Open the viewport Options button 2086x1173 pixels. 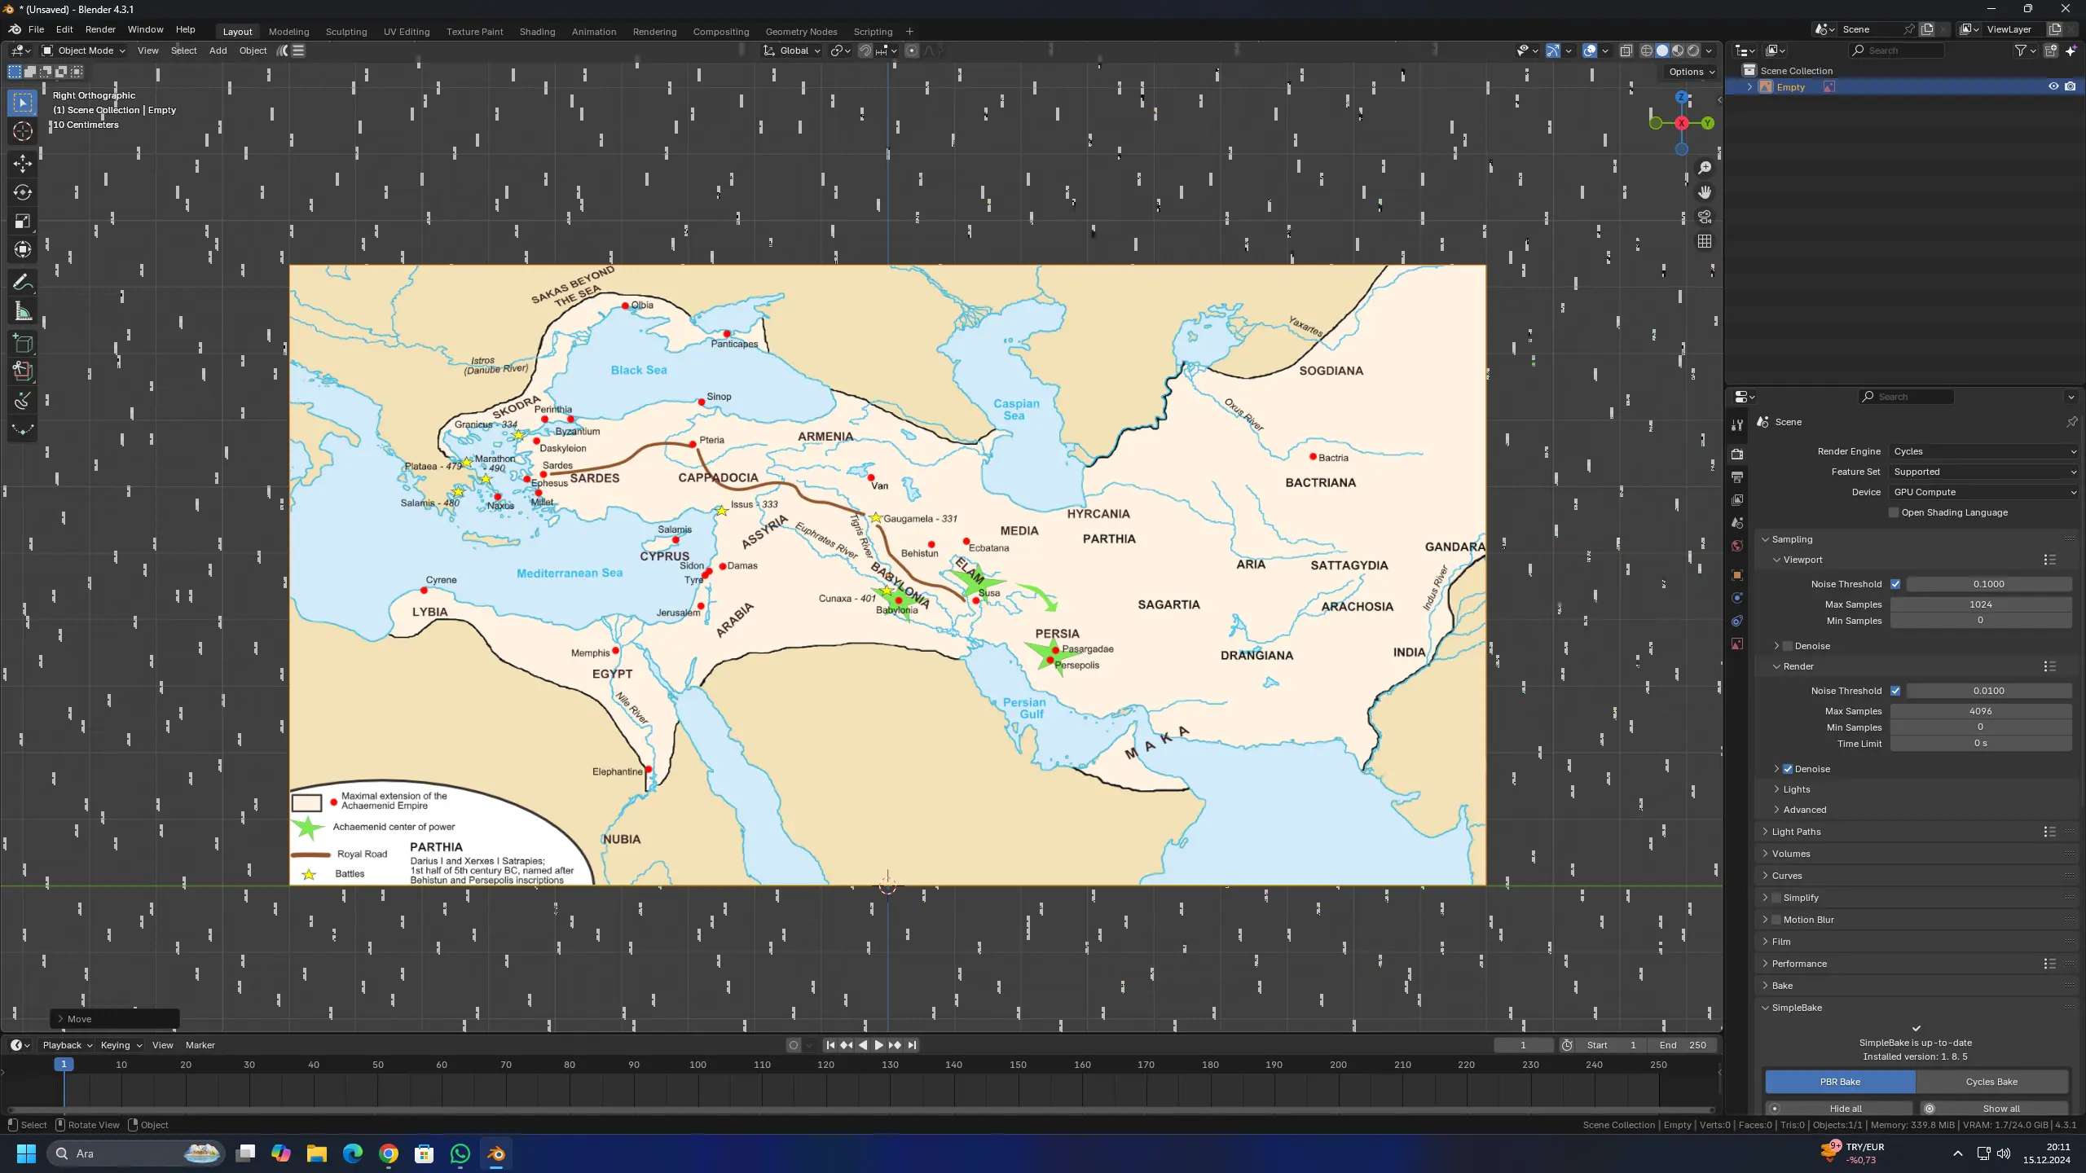tap(1691, 72)
